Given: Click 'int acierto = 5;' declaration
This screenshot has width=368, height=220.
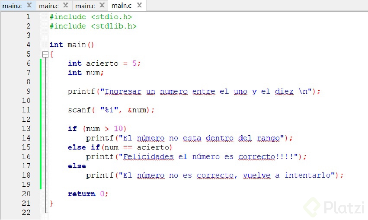Looking at the screenshot, I should click(104, 64).
